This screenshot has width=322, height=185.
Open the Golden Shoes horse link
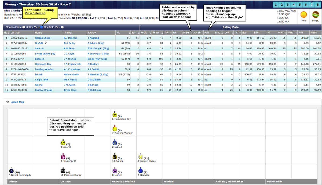[43, 38]
